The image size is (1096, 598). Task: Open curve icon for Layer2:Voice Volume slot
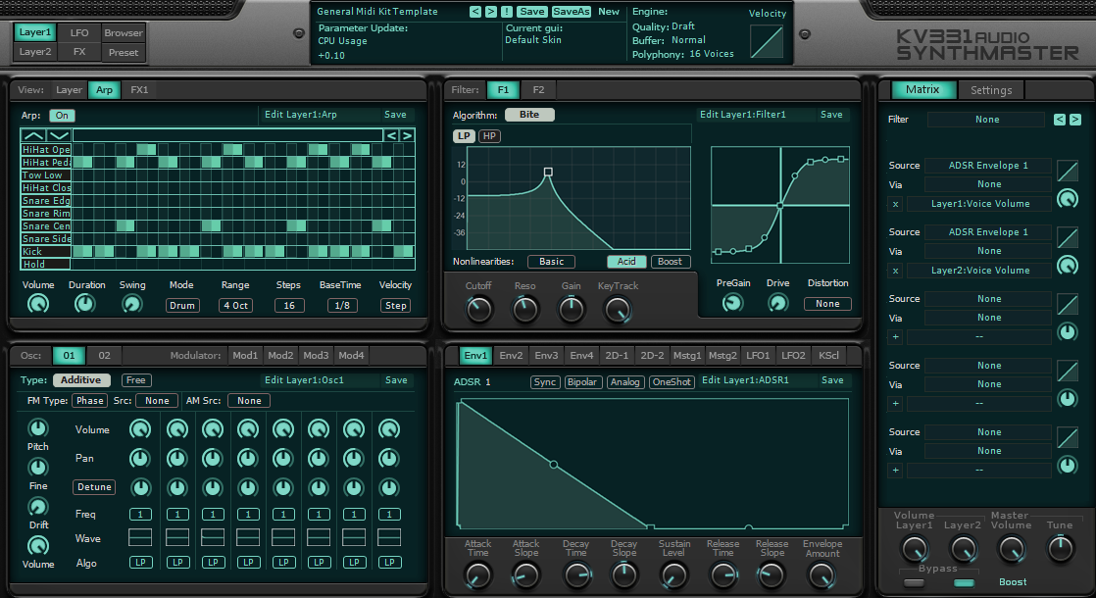point(1068,237)
